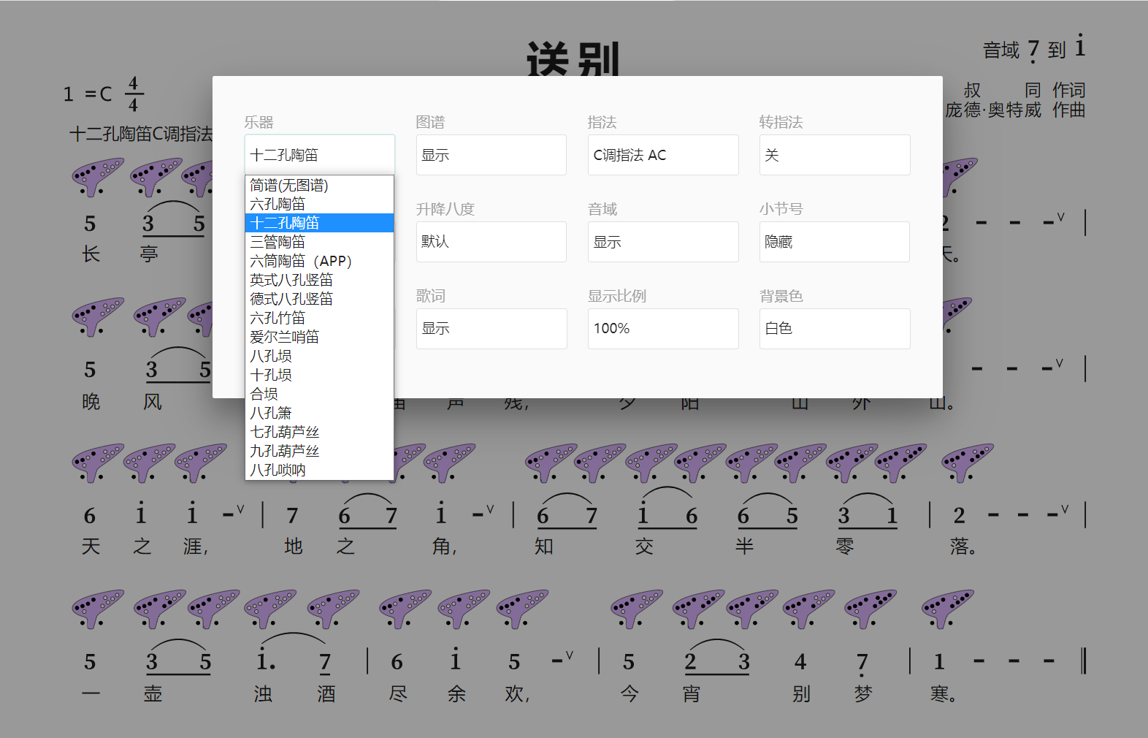Open the 图谱 dropdown set to 显示
The height and width of the screenshot is (738, 1148).
[491, 155]
